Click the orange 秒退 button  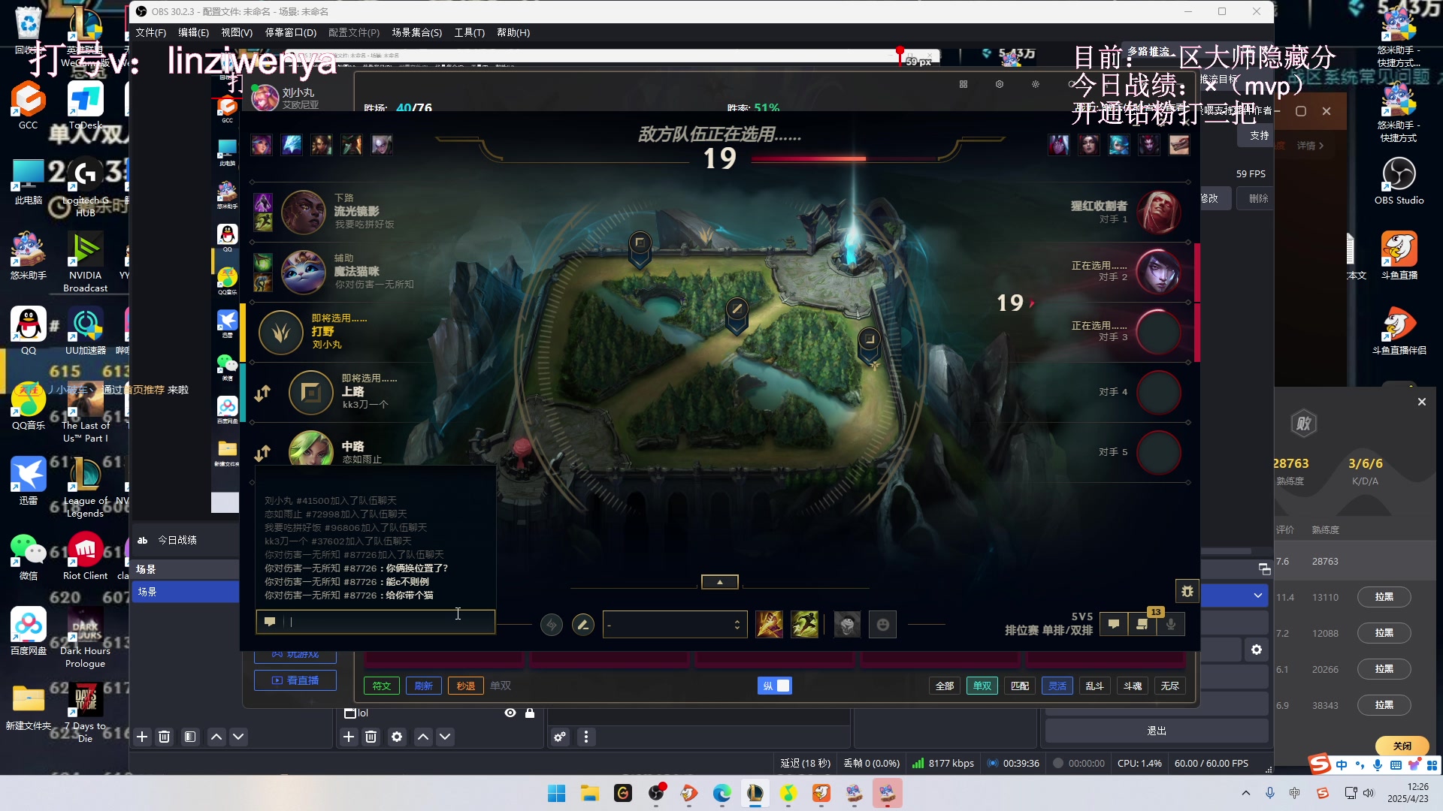tap(466, 686)
